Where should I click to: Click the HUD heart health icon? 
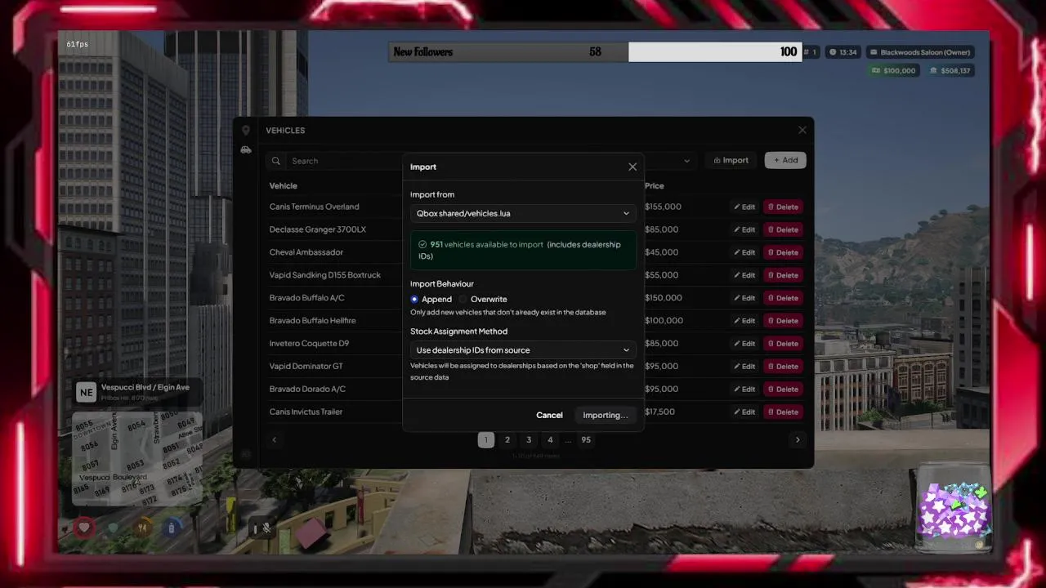pos(84,528)
